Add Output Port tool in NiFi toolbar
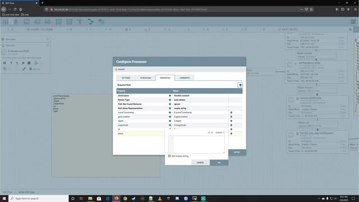This screenshot has height=202, width=359. 48,22
